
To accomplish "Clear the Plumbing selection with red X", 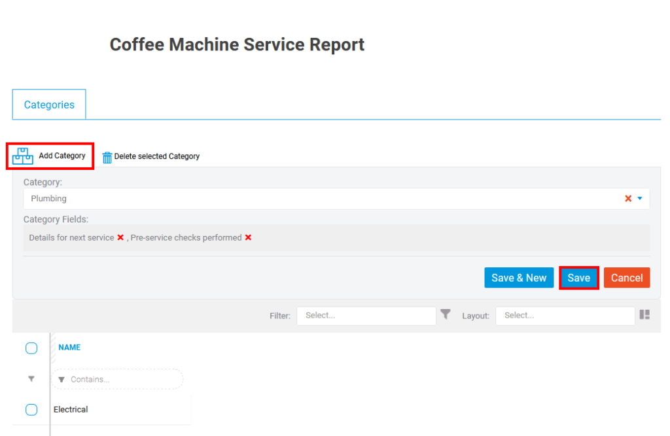I will [x=627, y=198].
